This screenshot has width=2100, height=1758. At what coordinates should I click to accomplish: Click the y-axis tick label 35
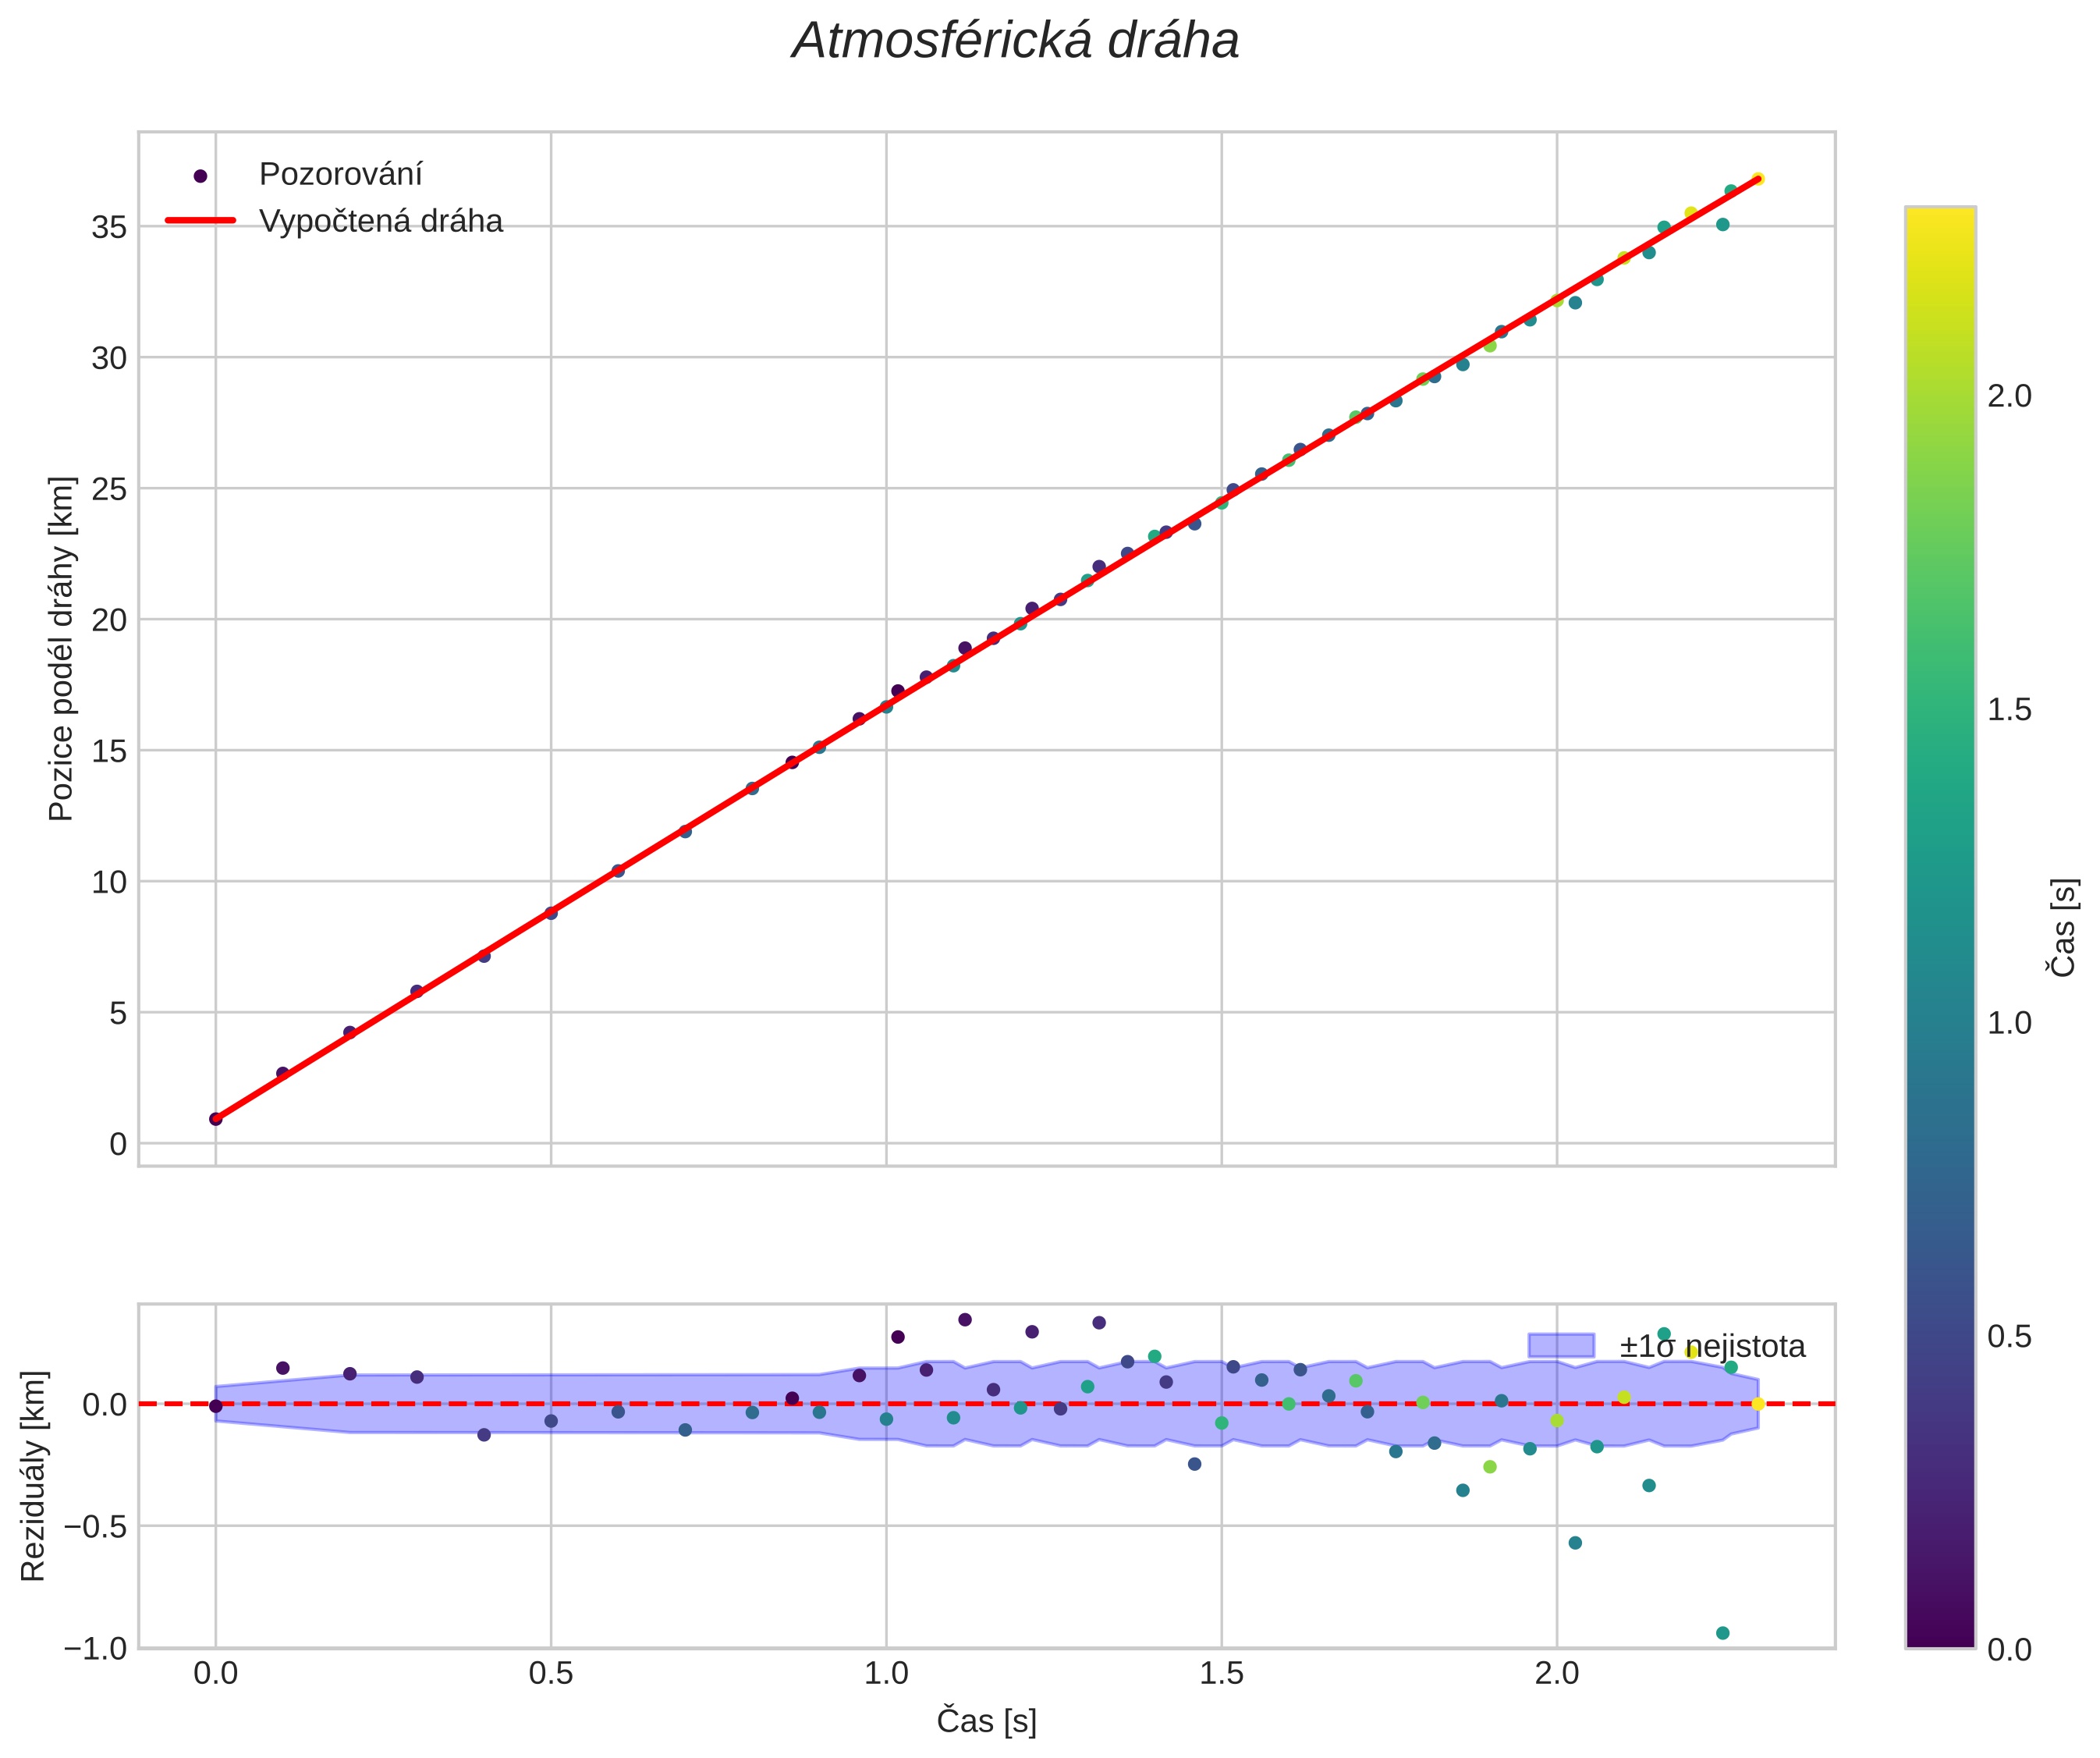109,228
